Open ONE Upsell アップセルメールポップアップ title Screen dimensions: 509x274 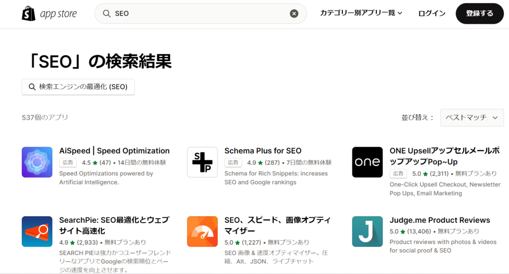coord(445,156)
